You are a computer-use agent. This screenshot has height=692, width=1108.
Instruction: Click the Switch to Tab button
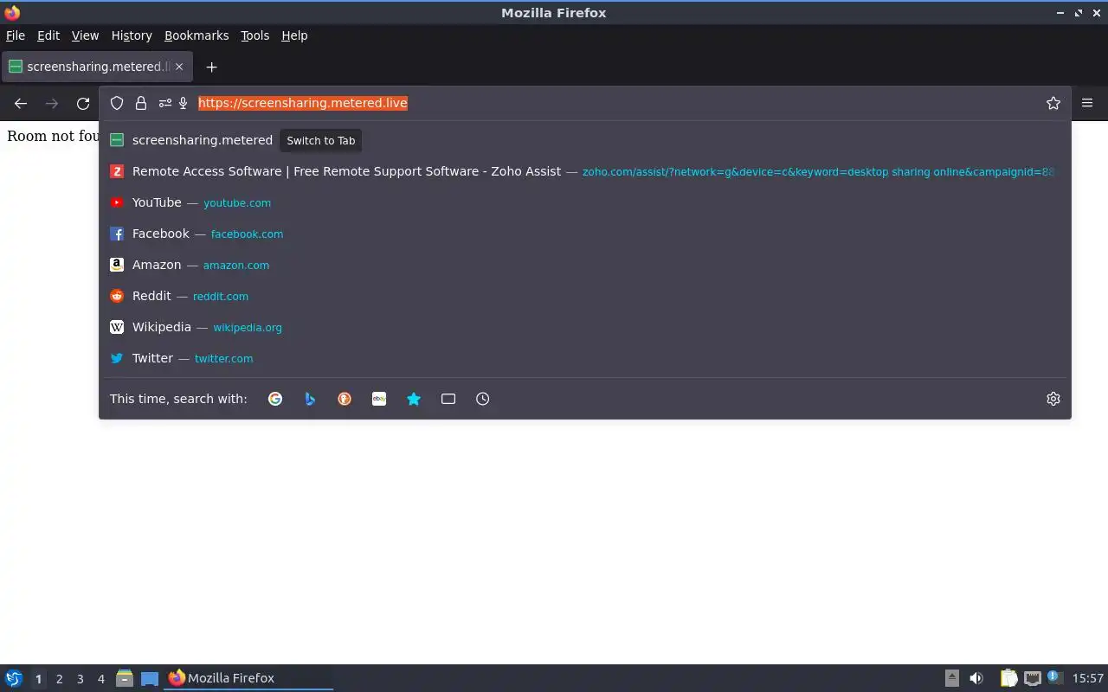point(321,140)
